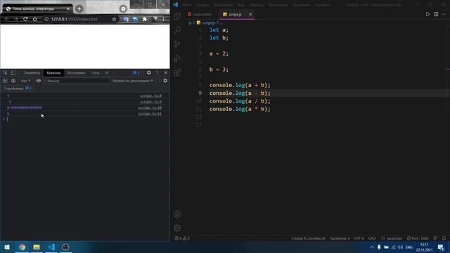Bookmark this page with the star

coord(114,19)
